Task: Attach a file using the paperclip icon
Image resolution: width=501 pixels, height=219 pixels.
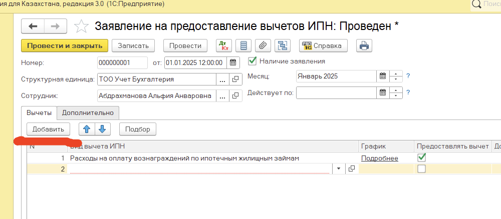Action: 262,45
